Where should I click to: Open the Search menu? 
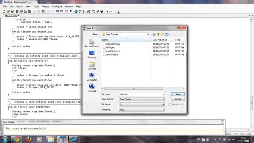[x=19, y=6]
